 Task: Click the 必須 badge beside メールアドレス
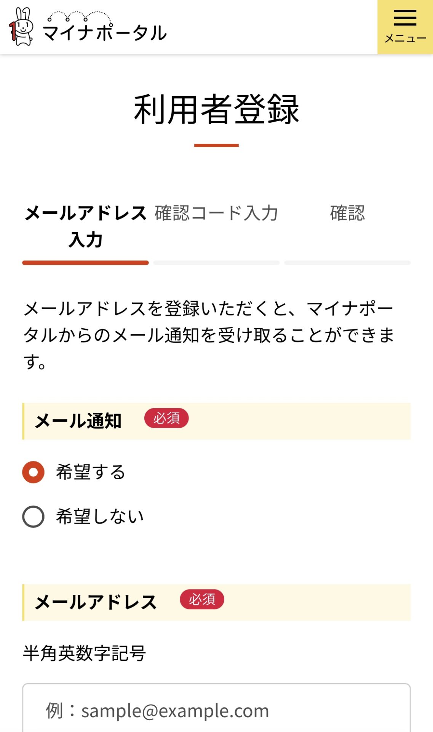[202, 599]
